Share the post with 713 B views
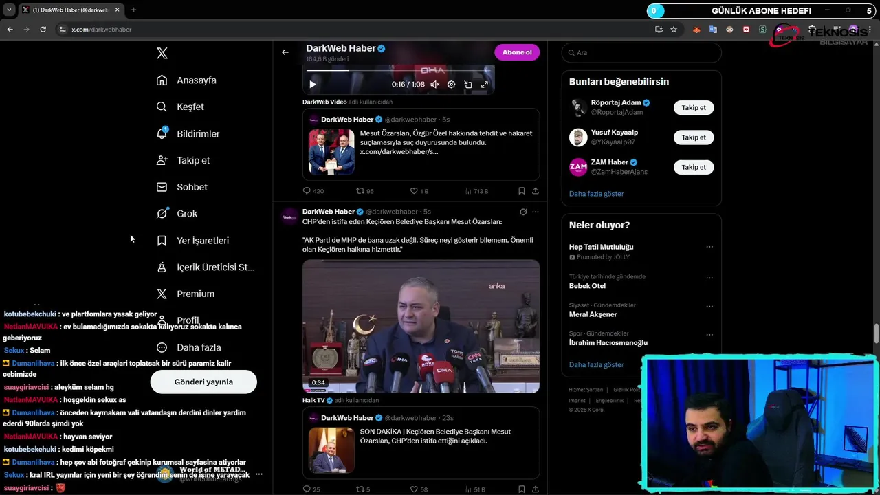The height and width of the screenshot is (495, 880). pyautogui.click(x=536, y=190)
